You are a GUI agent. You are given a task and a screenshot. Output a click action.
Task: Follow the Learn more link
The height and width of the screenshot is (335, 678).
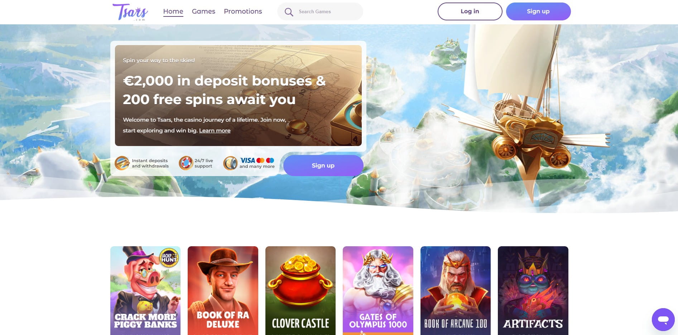(215, 131)
